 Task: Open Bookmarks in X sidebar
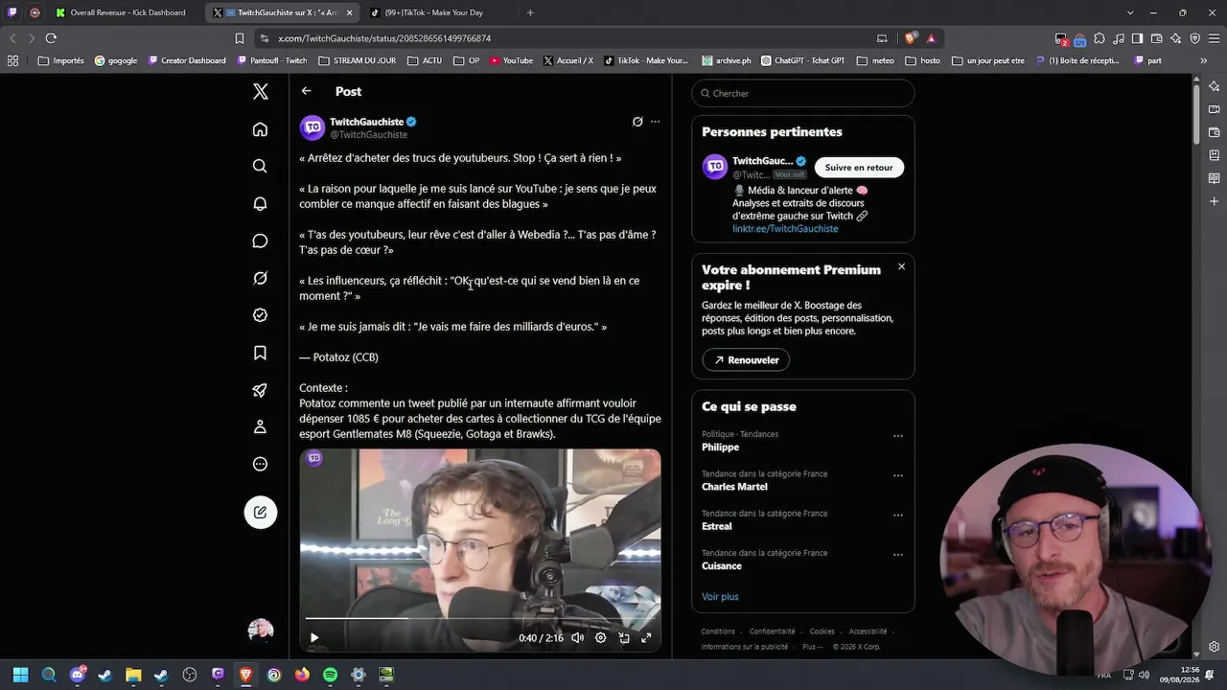coord(260,353)
